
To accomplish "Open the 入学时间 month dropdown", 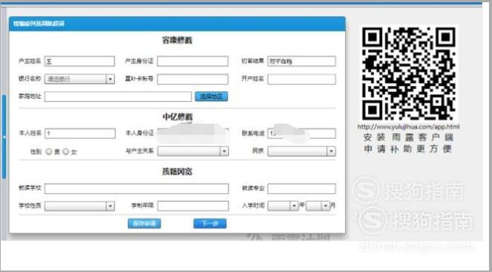I will click(x=318, y=206).
